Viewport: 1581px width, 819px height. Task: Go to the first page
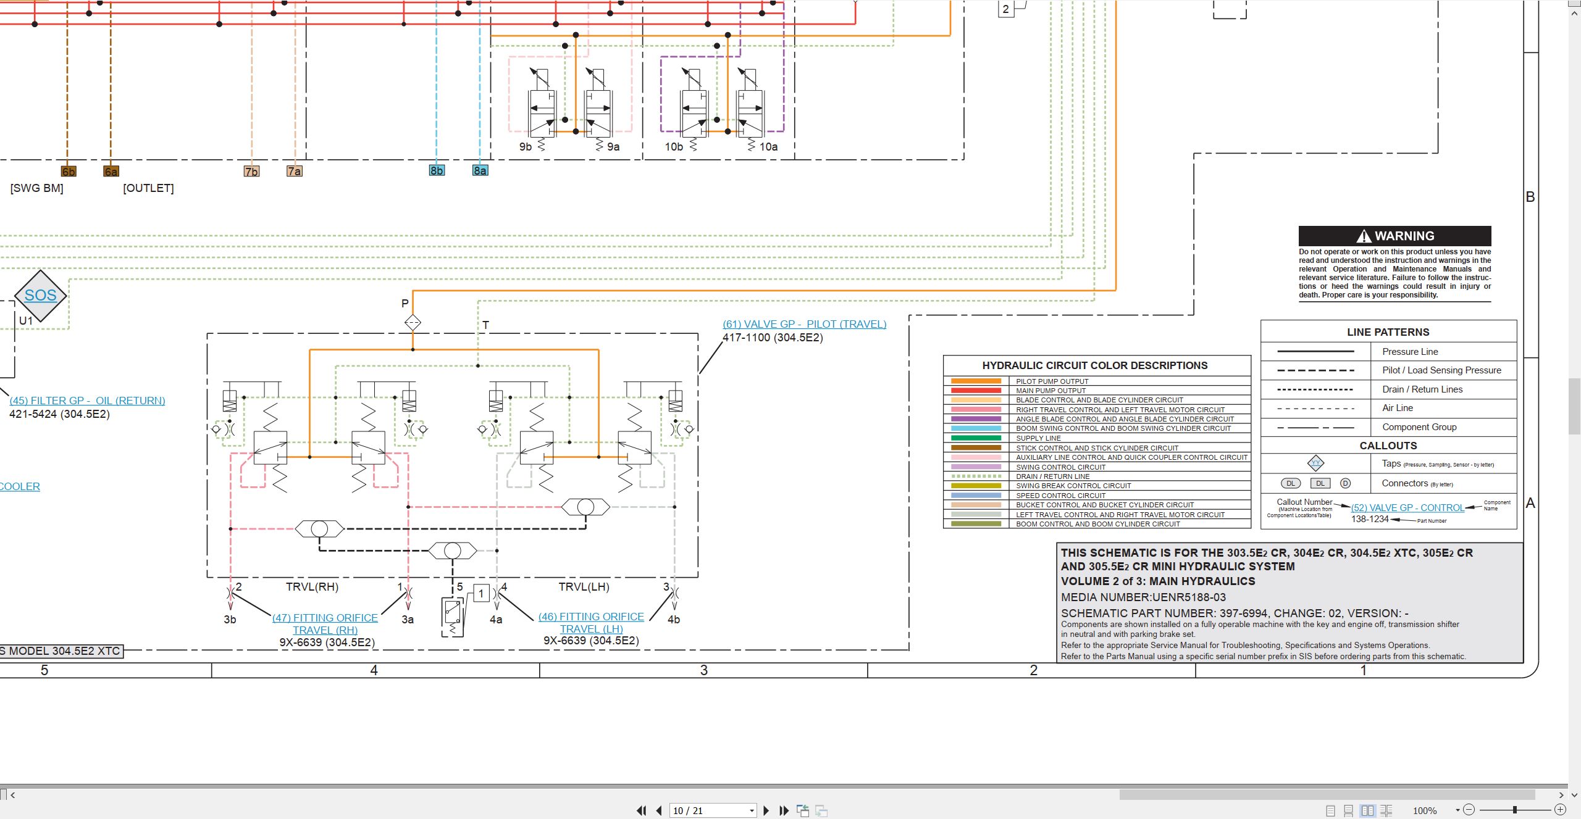point(642,810)
